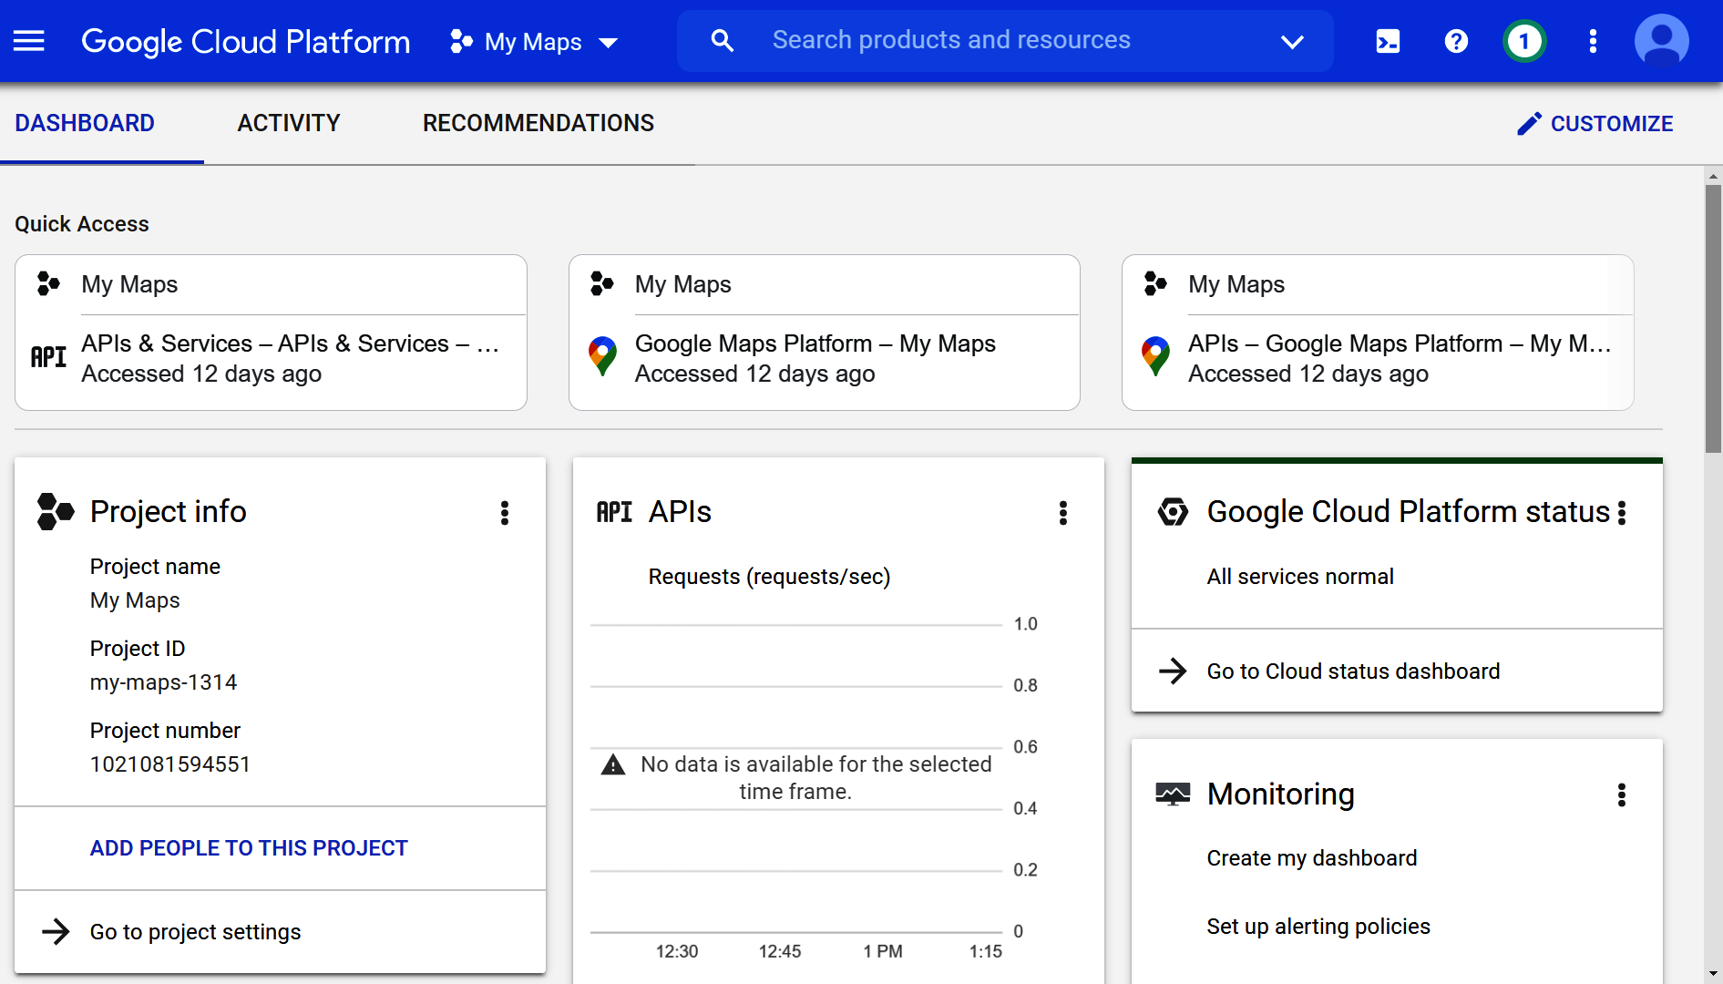Switch to the Activity tab

[289, 123]
